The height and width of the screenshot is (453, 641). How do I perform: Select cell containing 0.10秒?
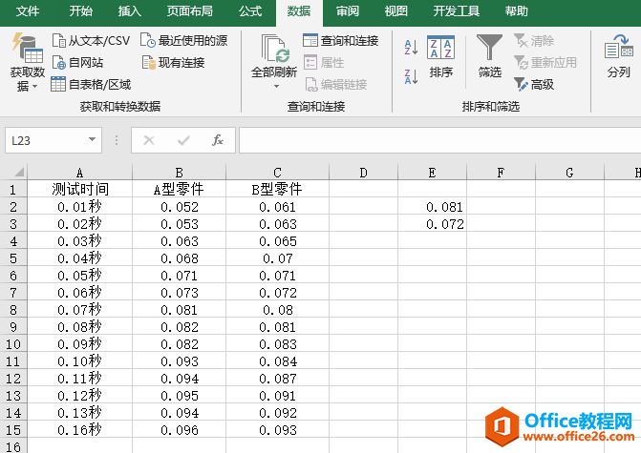79,361
